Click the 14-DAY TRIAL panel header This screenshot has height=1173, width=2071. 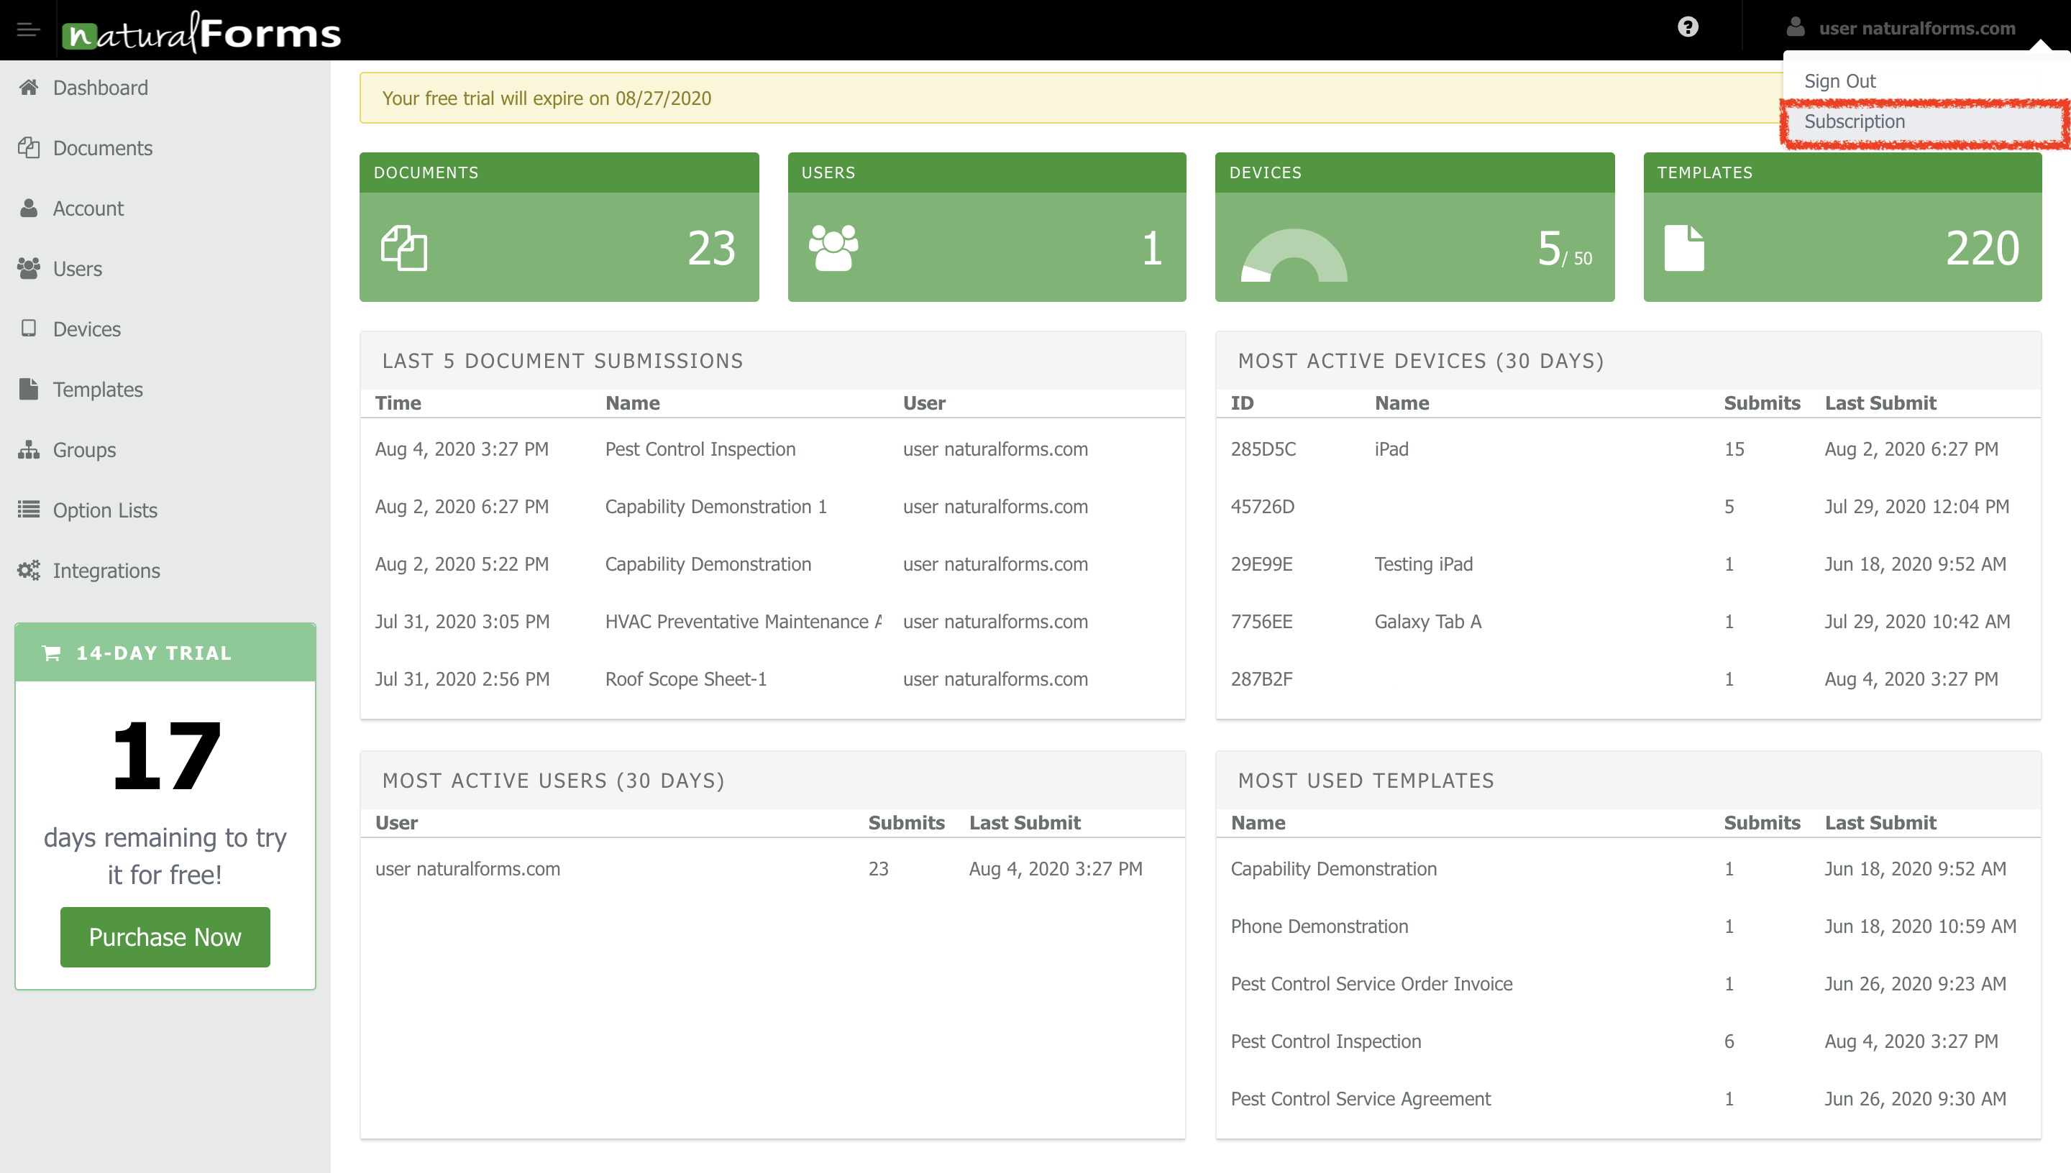coord(165,653)
